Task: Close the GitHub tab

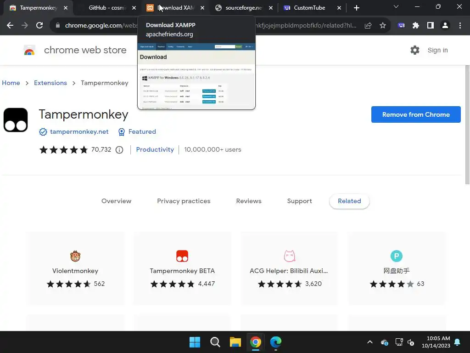Action: (x=134, y=8)
